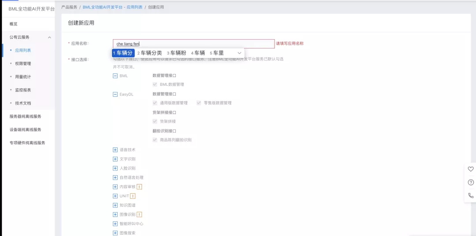Expand the 图像搜索 group

[115, 233]
